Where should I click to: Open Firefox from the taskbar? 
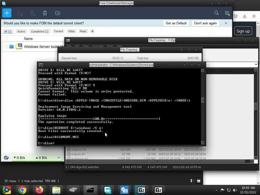coord(39,190)
